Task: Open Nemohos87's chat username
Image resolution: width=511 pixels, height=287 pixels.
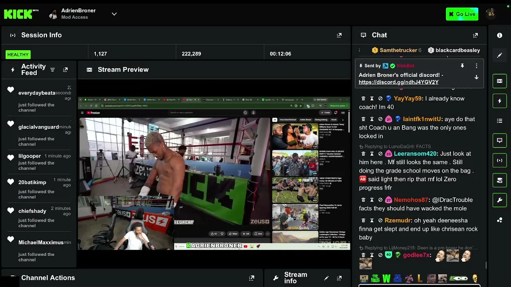Action: pos(411,200)
